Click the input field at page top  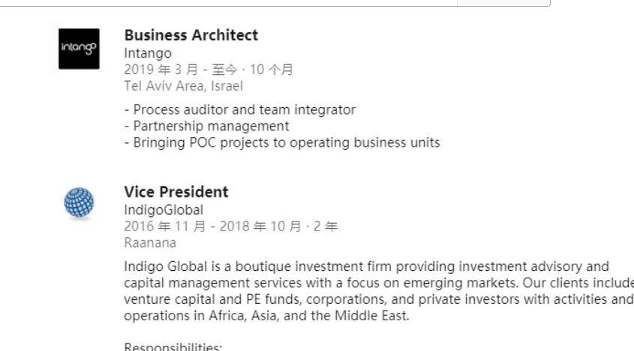point(225,4)
